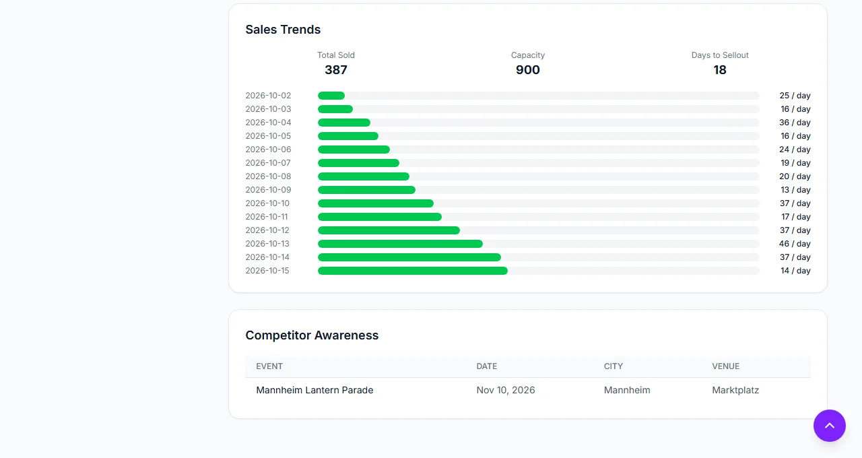Viewport: 862px width, 458px height.
Task: Click the 13 / day rate value
Action: (x=795, y=190)
